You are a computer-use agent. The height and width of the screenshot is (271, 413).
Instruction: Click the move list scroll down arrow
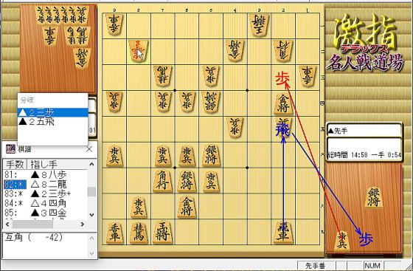pos(91,215)
